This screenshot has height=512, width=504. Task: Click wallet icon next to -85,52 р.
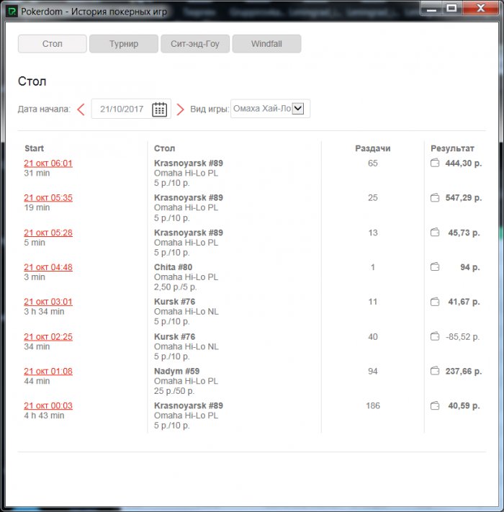(x=435, y=336)
